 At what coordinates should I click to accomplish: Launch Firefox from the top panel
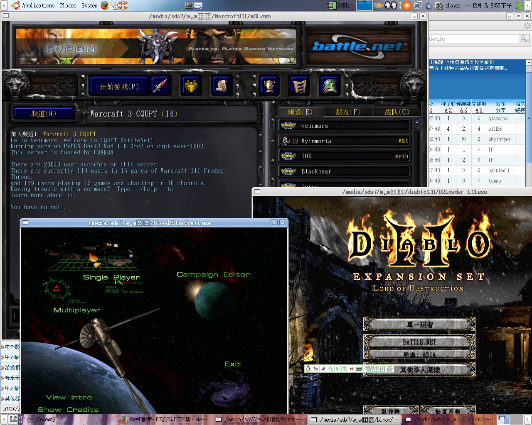tap(105, 5)
